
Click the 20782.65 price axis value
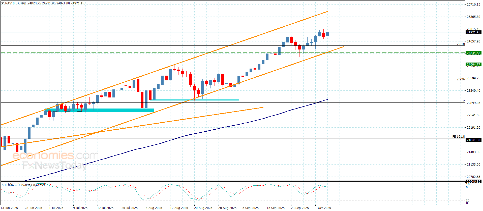[x=473, y=177]
